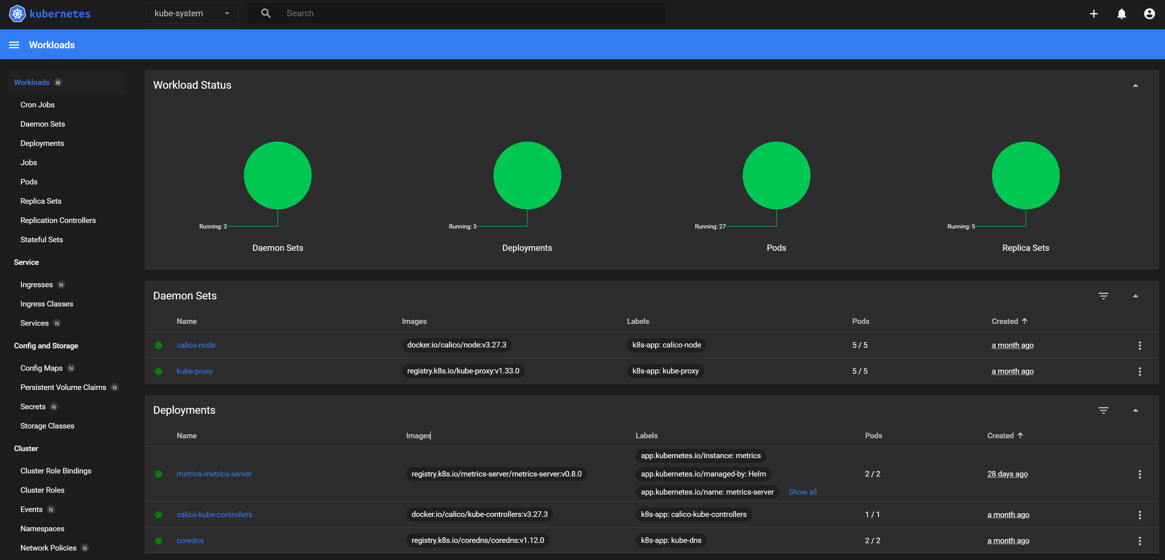Click the Kubernetes logo
This screenshot has height=560, width=1165.
(17, 13)
